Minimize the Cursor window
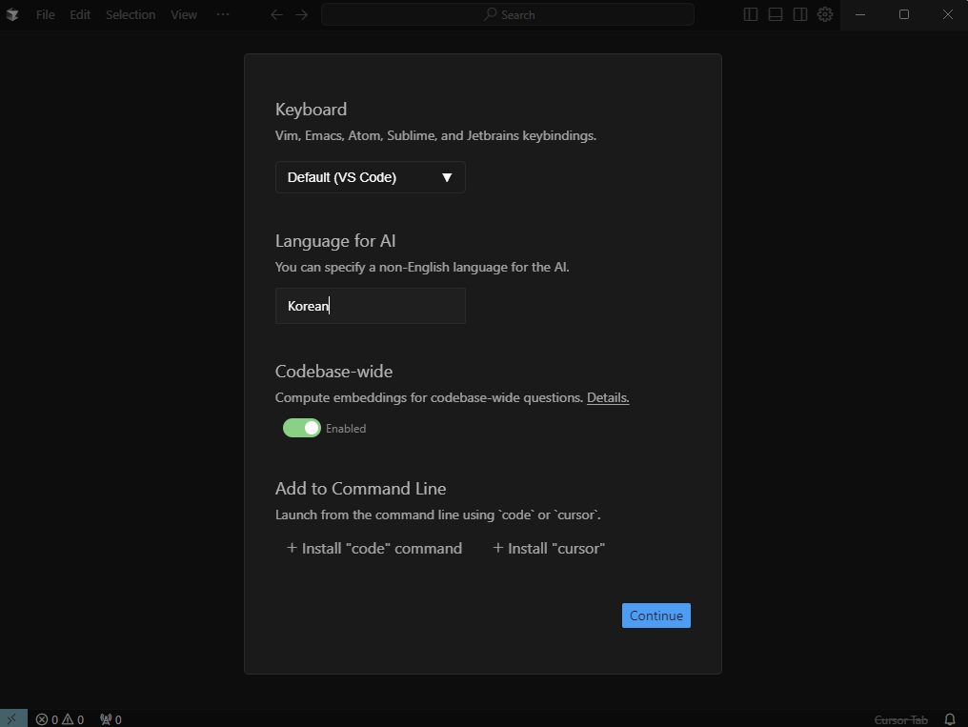This screenshot has width=968, height=727. (x=860, y=15)
